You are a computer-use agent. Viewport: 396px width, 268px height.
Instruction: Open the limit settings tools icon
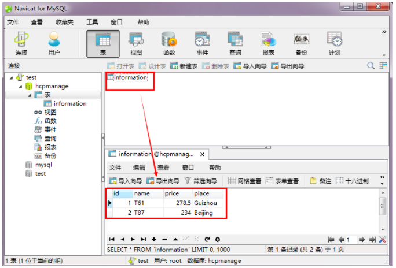[x=382, y=240]
